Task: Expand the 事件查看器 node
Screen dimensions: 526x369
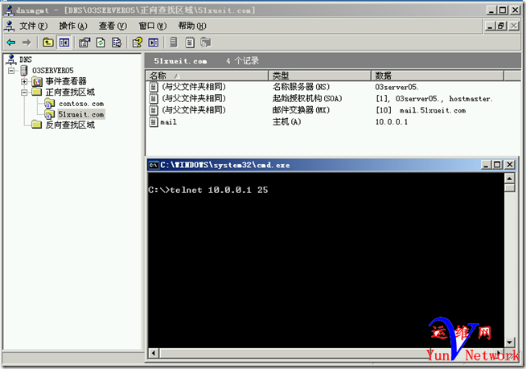Action: 24,81
